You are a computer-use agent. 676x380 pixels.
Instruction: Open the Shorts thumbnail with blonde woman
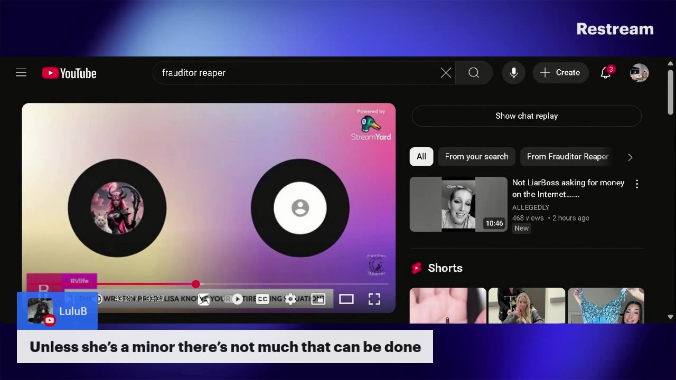(527, 306)
